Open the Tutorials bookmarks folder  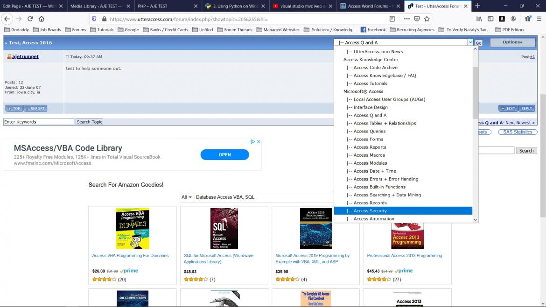[x=102, y=29]
